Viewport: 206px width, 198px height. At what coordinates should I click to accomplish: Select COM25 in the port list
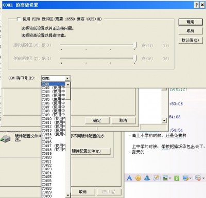[x=54, y=176]
